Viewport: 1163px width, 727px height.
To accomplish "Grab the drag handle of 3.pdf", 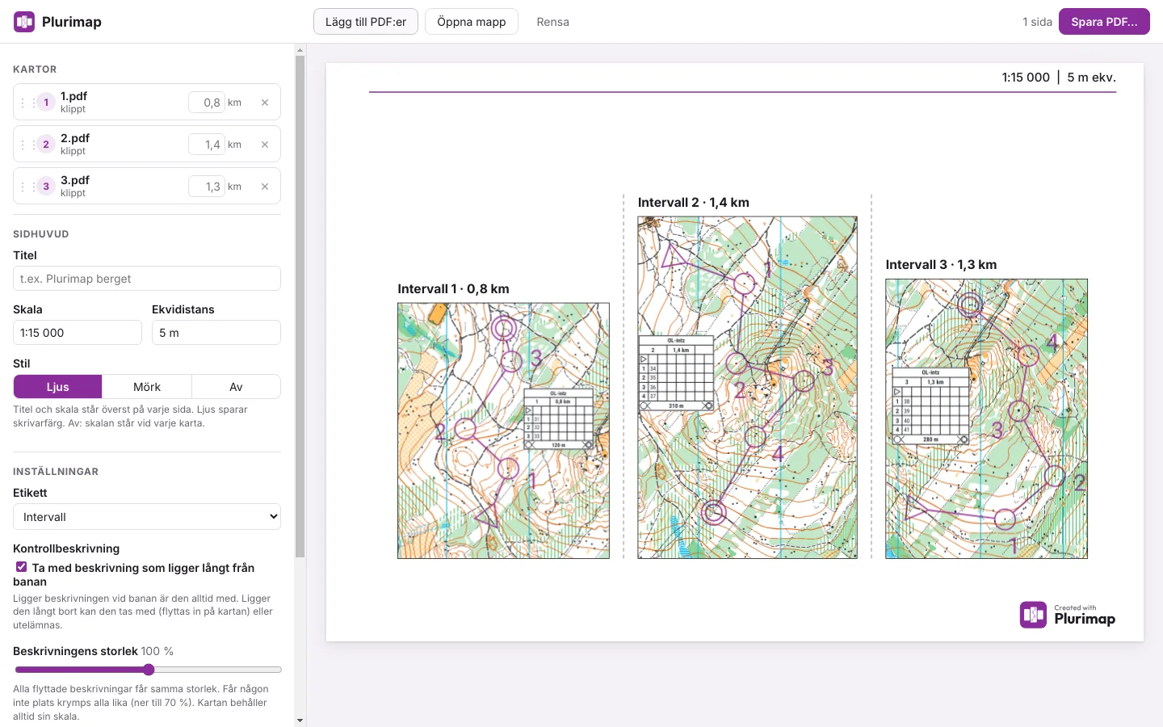I will pyautogui.click(x=27, y=187).
